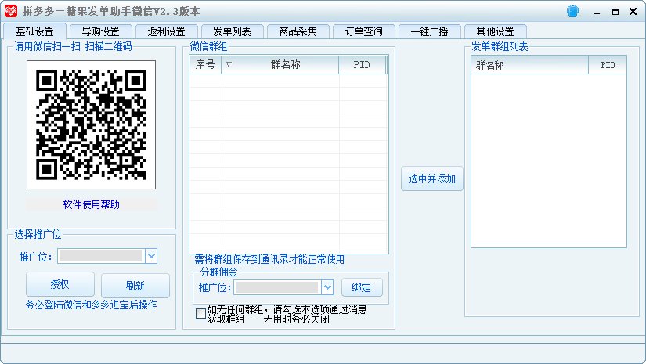Switch to the 订单查询 tab
The image size is (646, 364).
pos(364,31)
